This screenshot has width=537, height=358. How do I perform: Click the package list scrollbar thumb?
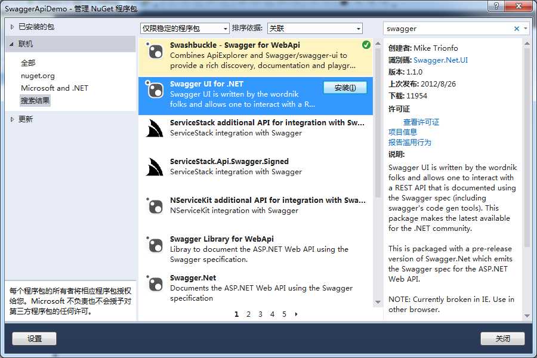378,123
